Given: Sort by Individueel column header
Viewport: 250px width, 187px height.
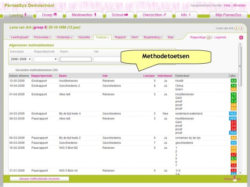Looking at the screenshot, I should [165, 76].
